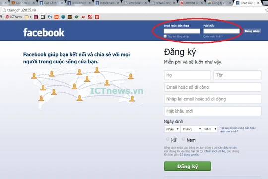Screen dimensions: 268x179
Task: Open the maroon square bookmark after the folder
Action: point(36,17)
